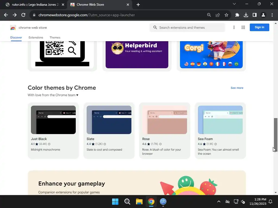278x208 pixels.
Task: Open the Chrome profile icon
Action: point(263,15)
